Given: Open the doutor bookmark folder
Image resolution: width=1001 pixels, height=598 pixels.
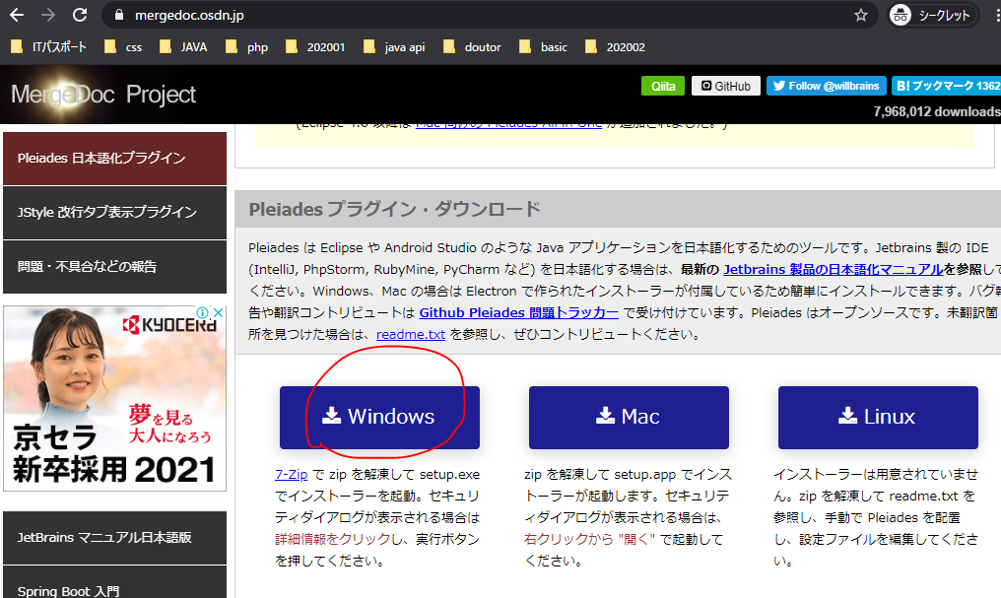Looking at the screenshot, I should pyautogui.click(x=472, y=46).
